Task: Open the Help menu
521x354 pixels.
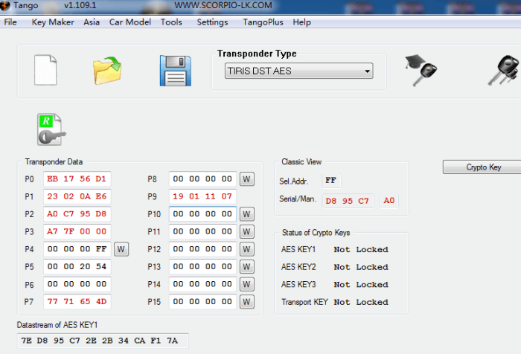Action: (301, 22)
